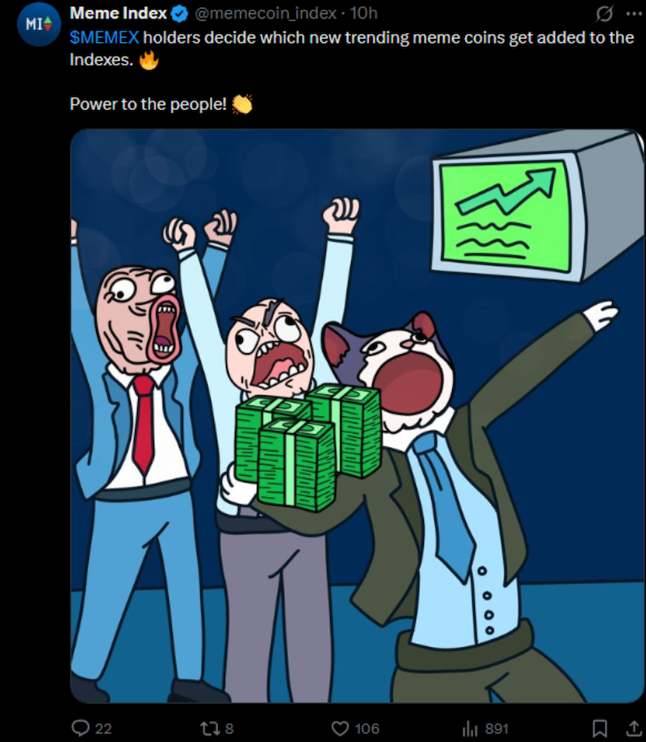Click the Grok slashed-circle icon
This screenshot has height=742, width=646.
coord(604,15)
